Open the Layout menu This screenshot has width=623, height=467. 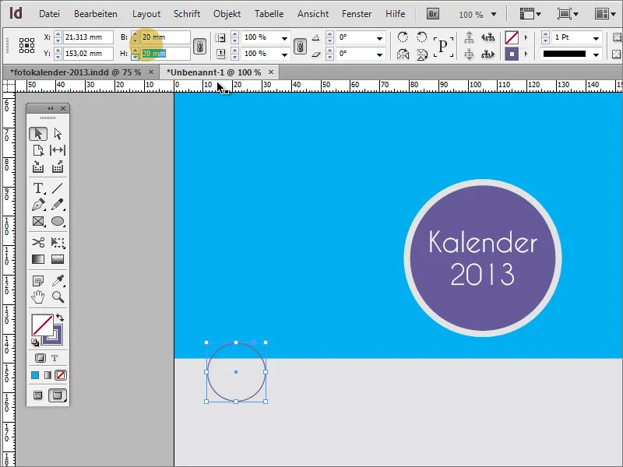pyautogui.click(x=146, y=14)
